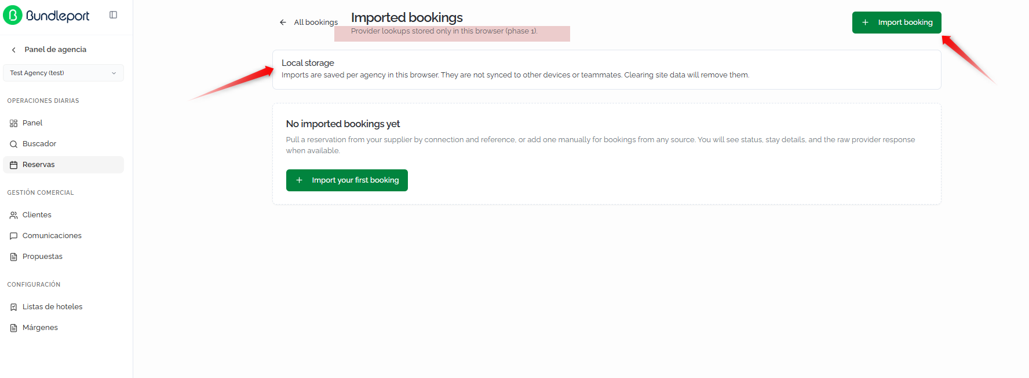Select Reservas in the sidebar
This screenshot has width=1029, height=378.
63,165
